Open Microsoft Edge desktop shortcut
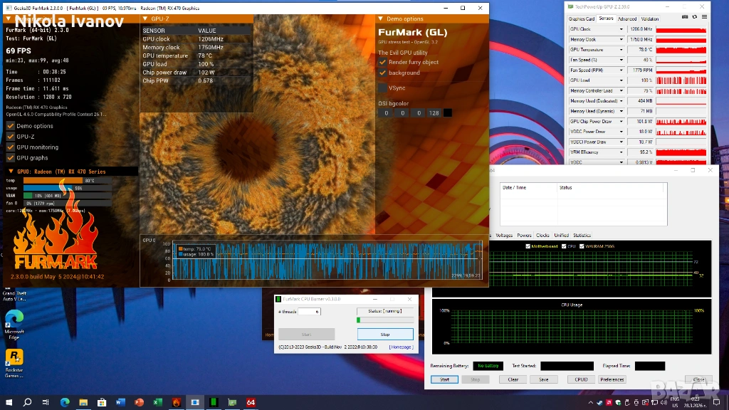729x410 pixels. (14, 317)
